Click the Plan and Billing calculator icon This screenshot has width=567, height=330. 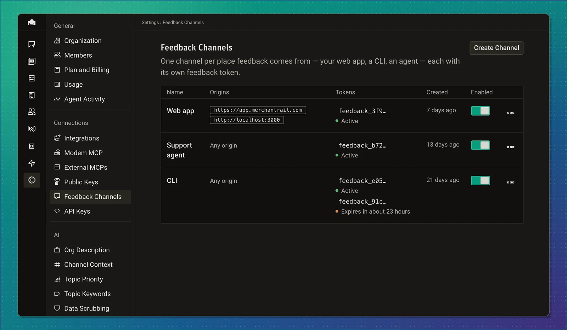point(57,70)
